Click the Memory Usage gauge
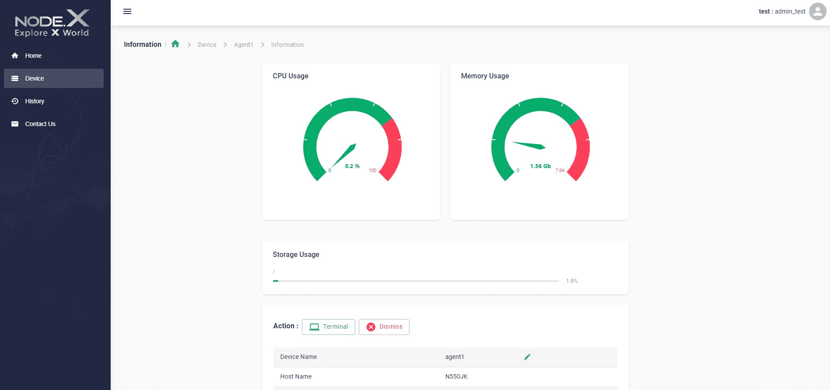The image size is (830, 390). coord(540,139)
